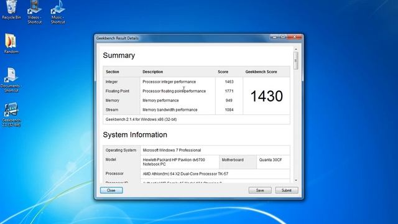Click the 'Operating System' label

pos(121,150)
